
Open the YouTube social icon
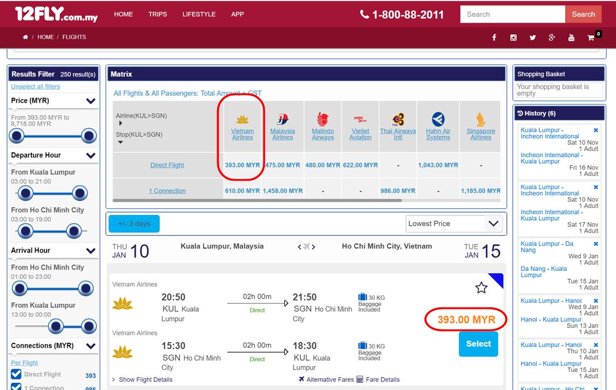coord(571,37)
